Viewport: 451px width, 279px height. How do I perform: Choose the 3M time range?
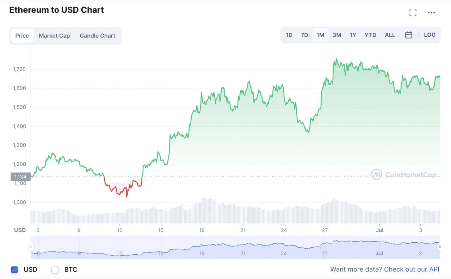point(337,35)
